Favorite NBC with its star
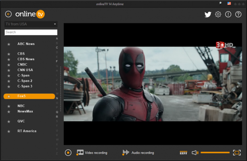247x161 pixels. (9, 106)
